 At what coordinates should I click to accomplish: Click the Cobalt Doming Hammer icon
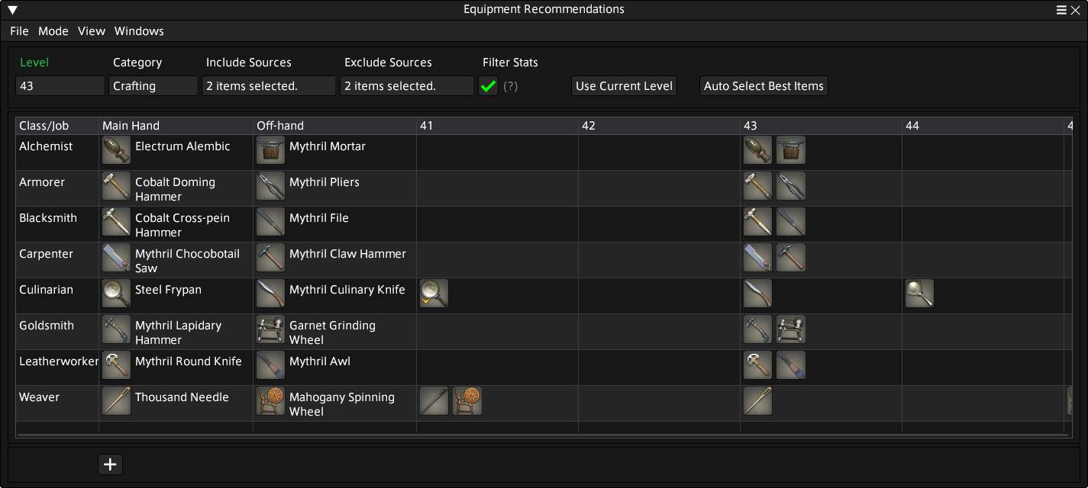[x=115, y=185]
